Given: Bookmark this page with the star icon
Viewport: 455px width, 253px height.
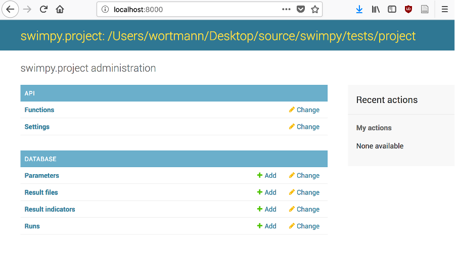Looking at the screenshot, I should (315, 9).
